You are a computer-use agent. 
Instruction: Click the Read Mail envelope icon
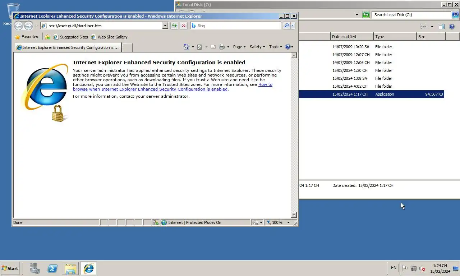213,47
